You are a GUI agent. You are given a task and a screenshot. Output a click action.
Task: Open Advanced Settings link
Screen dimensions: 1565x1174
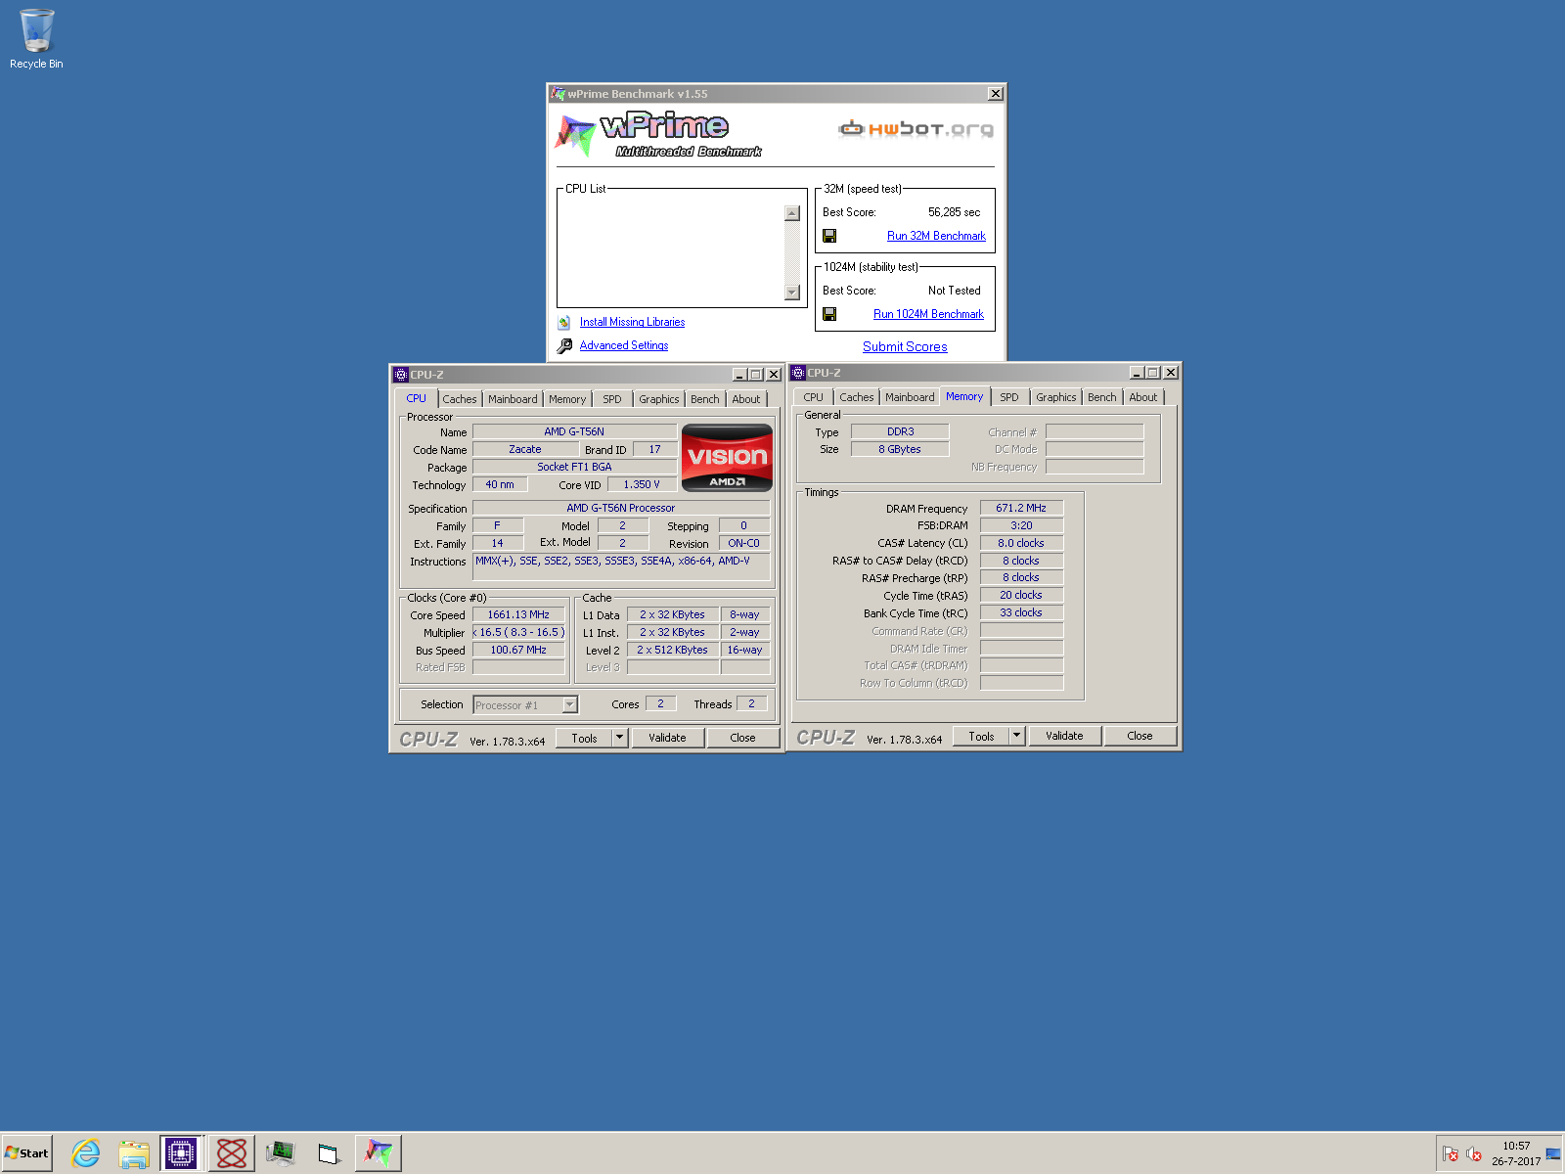[x=624, y=345]
